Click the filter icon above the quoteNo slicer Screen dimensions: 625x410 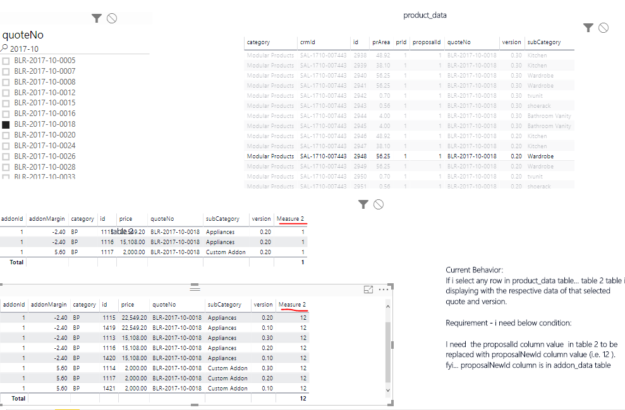97,18
